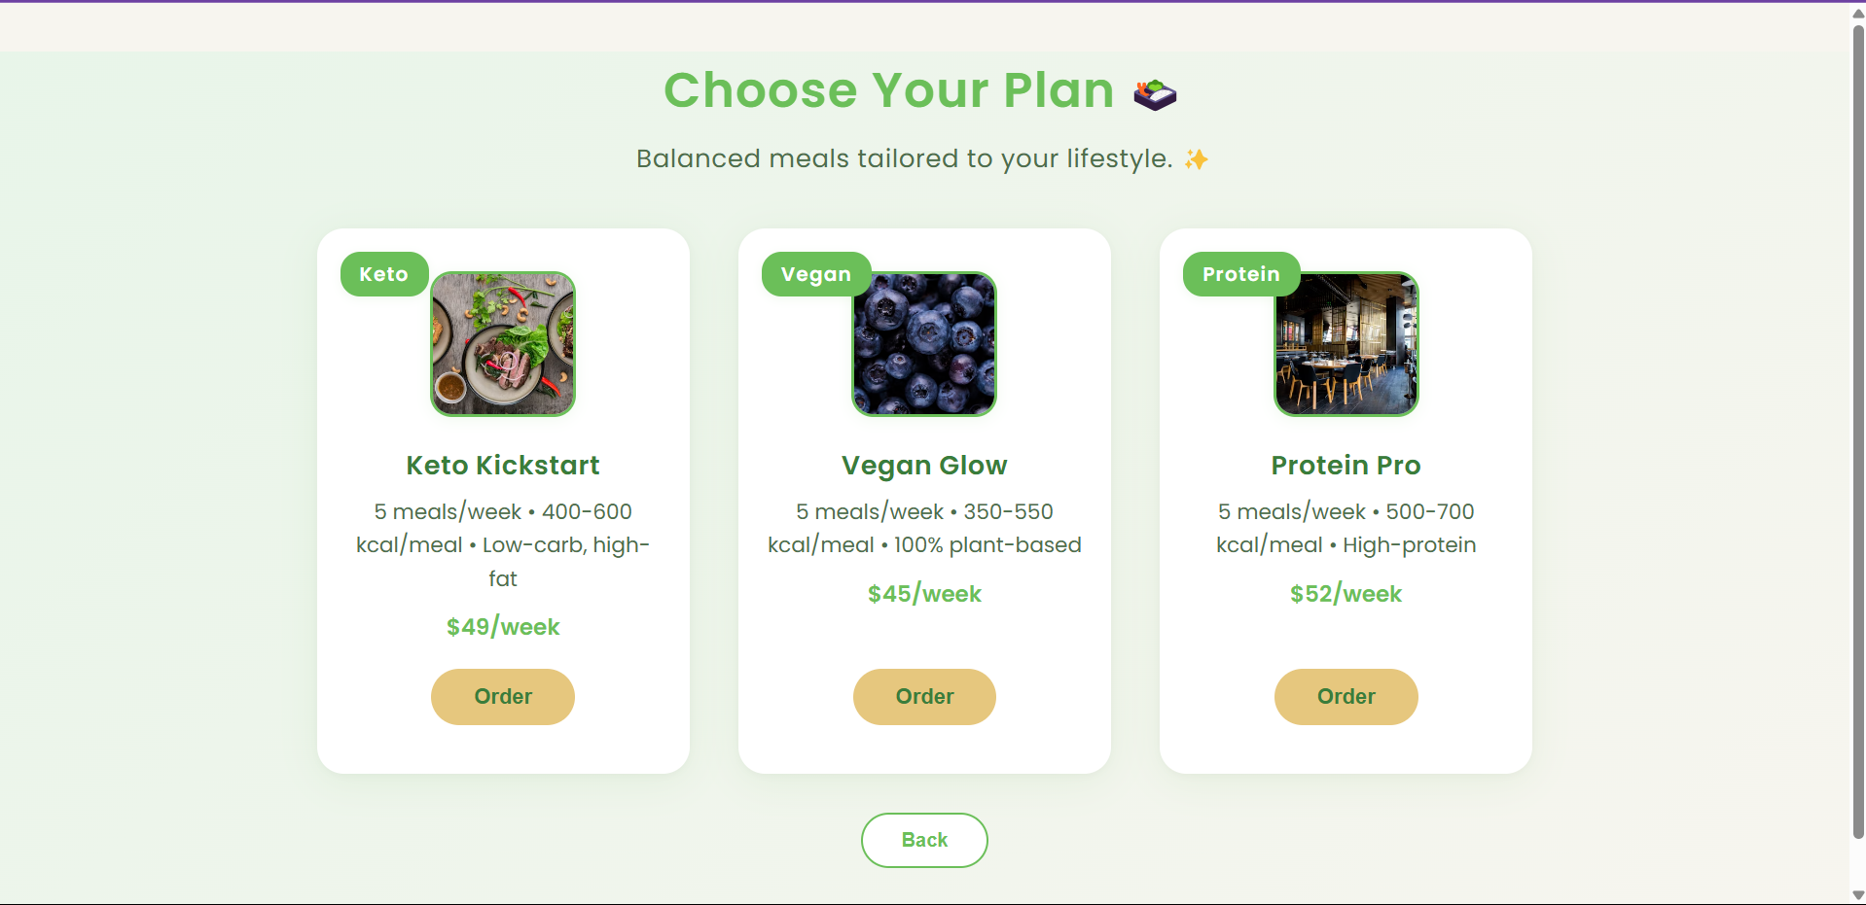Click the $45/week price text
1866x905 pixels.
923,593
